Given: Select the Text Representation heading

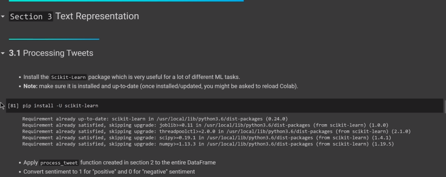Looking at the screenshot, I should pyautogui.click(x=97, y=16).
